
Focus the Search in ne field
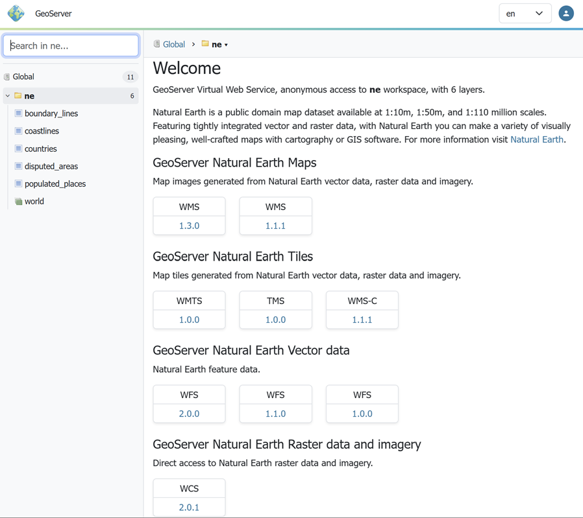(71, 46)
